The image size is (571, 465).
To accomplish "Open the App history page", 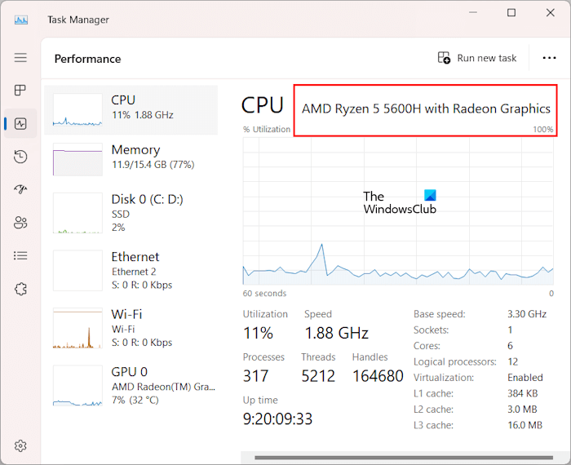I will [20, 157].
